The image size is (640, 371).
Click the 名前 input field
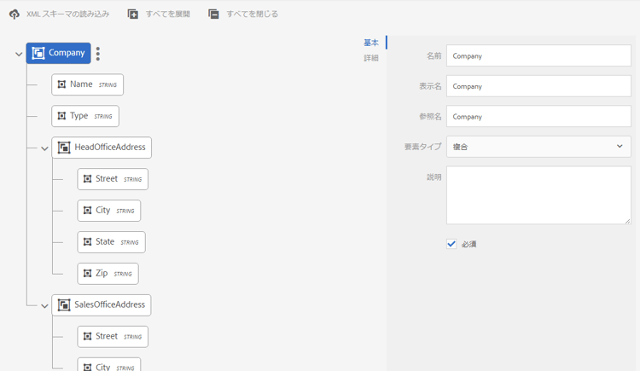[538, 55]
